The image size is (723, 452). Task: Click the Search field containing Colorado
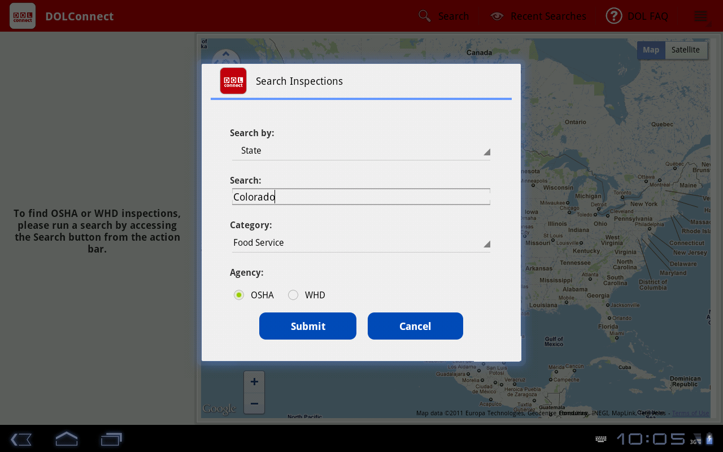pos(361,197)
